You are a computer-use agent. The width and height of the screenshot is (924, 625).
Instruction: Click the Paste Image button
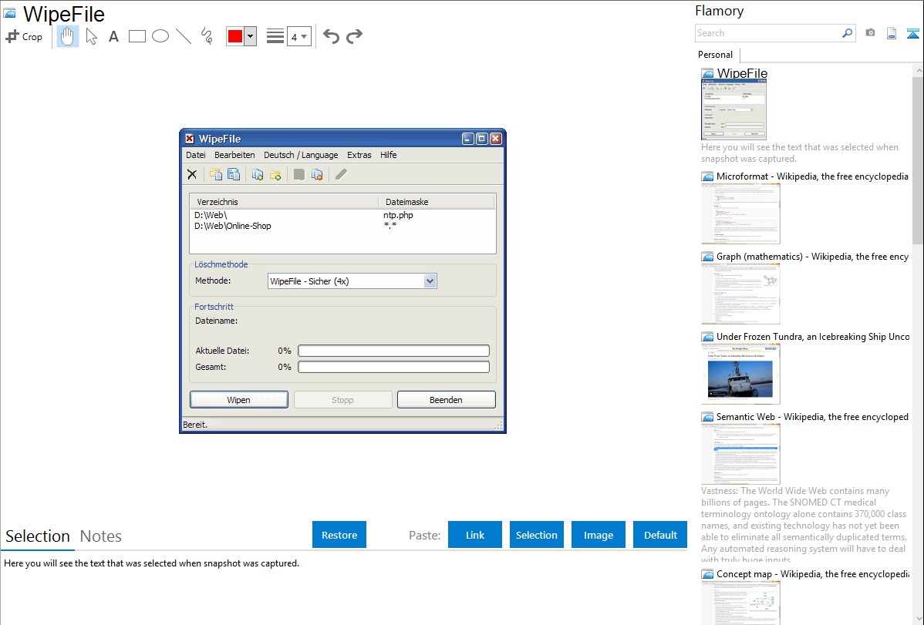coord(598,535)
